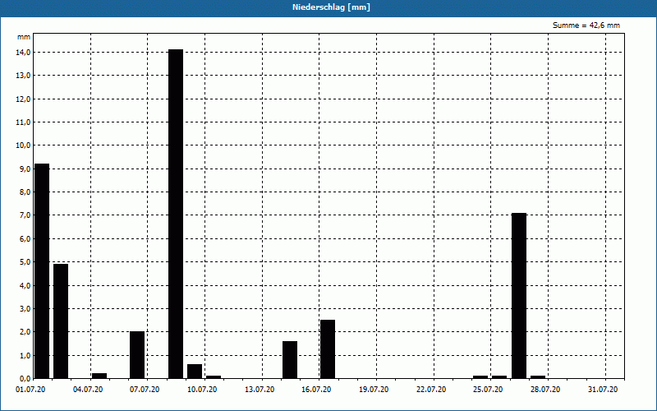Select the 22.07.20 date label
Viewport: 657px width, 411px height.
click(431, 390)
